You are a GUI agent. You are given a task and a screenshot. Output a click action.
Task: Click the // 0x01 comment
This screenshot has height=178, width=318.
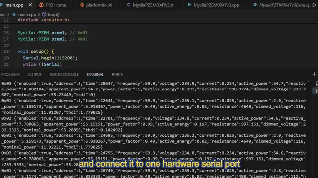[x=79, y=33]
